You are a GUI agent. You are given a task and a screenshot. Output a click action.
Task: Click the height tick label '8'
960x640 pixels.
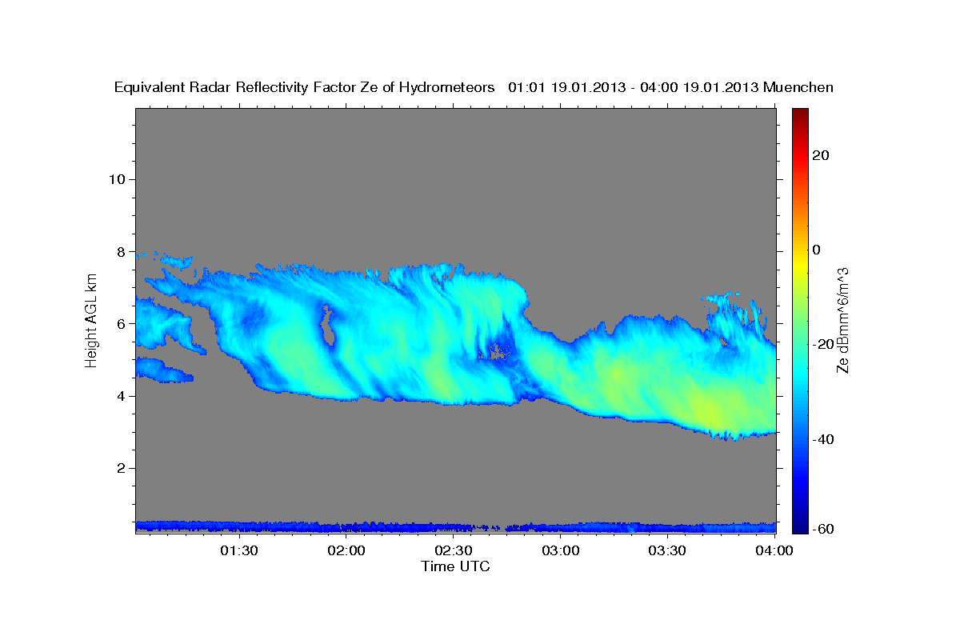(122, 251)
